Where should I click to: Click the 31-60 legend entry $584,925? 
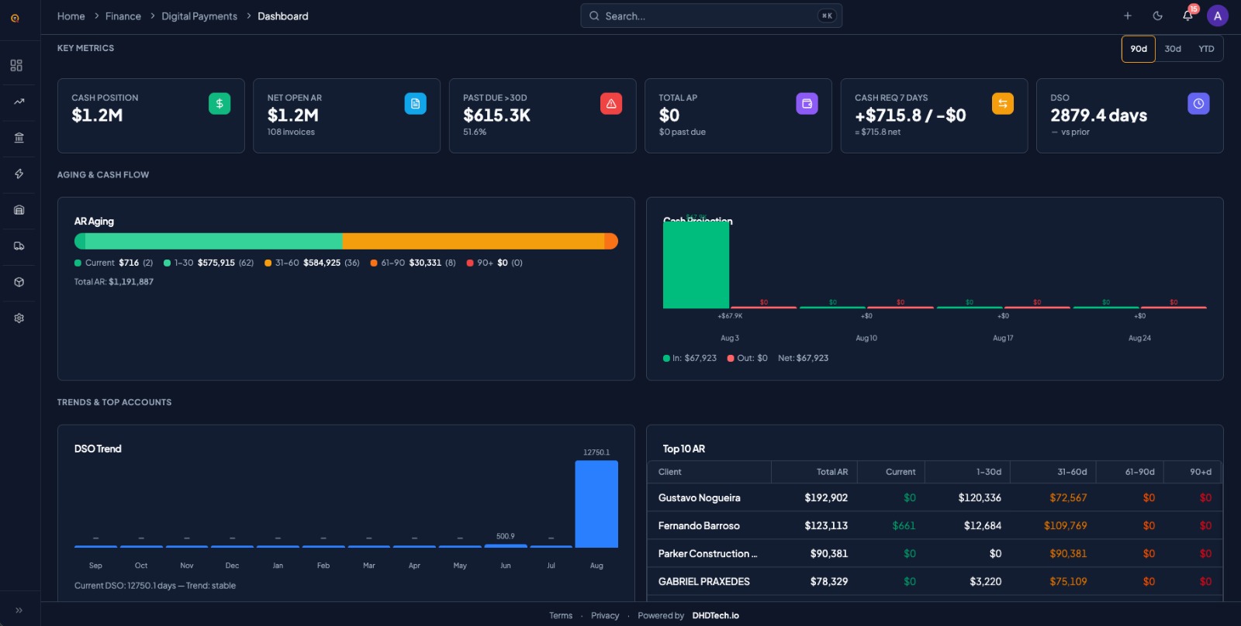point(312,263)
